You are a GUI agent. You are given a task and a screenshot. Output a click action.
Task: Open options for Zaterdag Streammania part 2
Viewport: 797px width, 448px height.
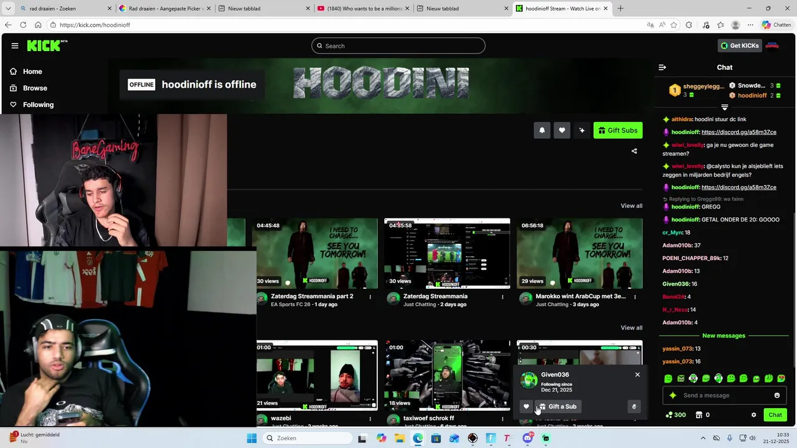[x=370, y=297]
